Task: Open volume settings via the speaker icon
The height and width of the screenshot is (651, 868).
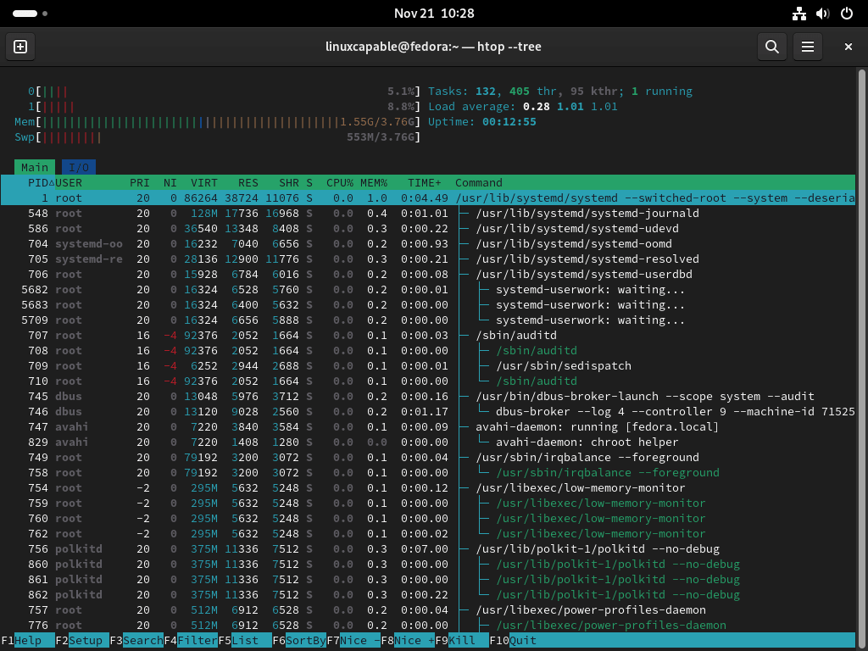Action: (821, 14)
